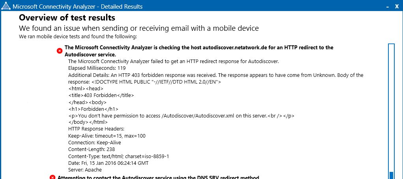Click the red error icon beside autodiscover.netatwork.de host check
The height and width of the screenshot is (179, 403).
tap(60, 51)
